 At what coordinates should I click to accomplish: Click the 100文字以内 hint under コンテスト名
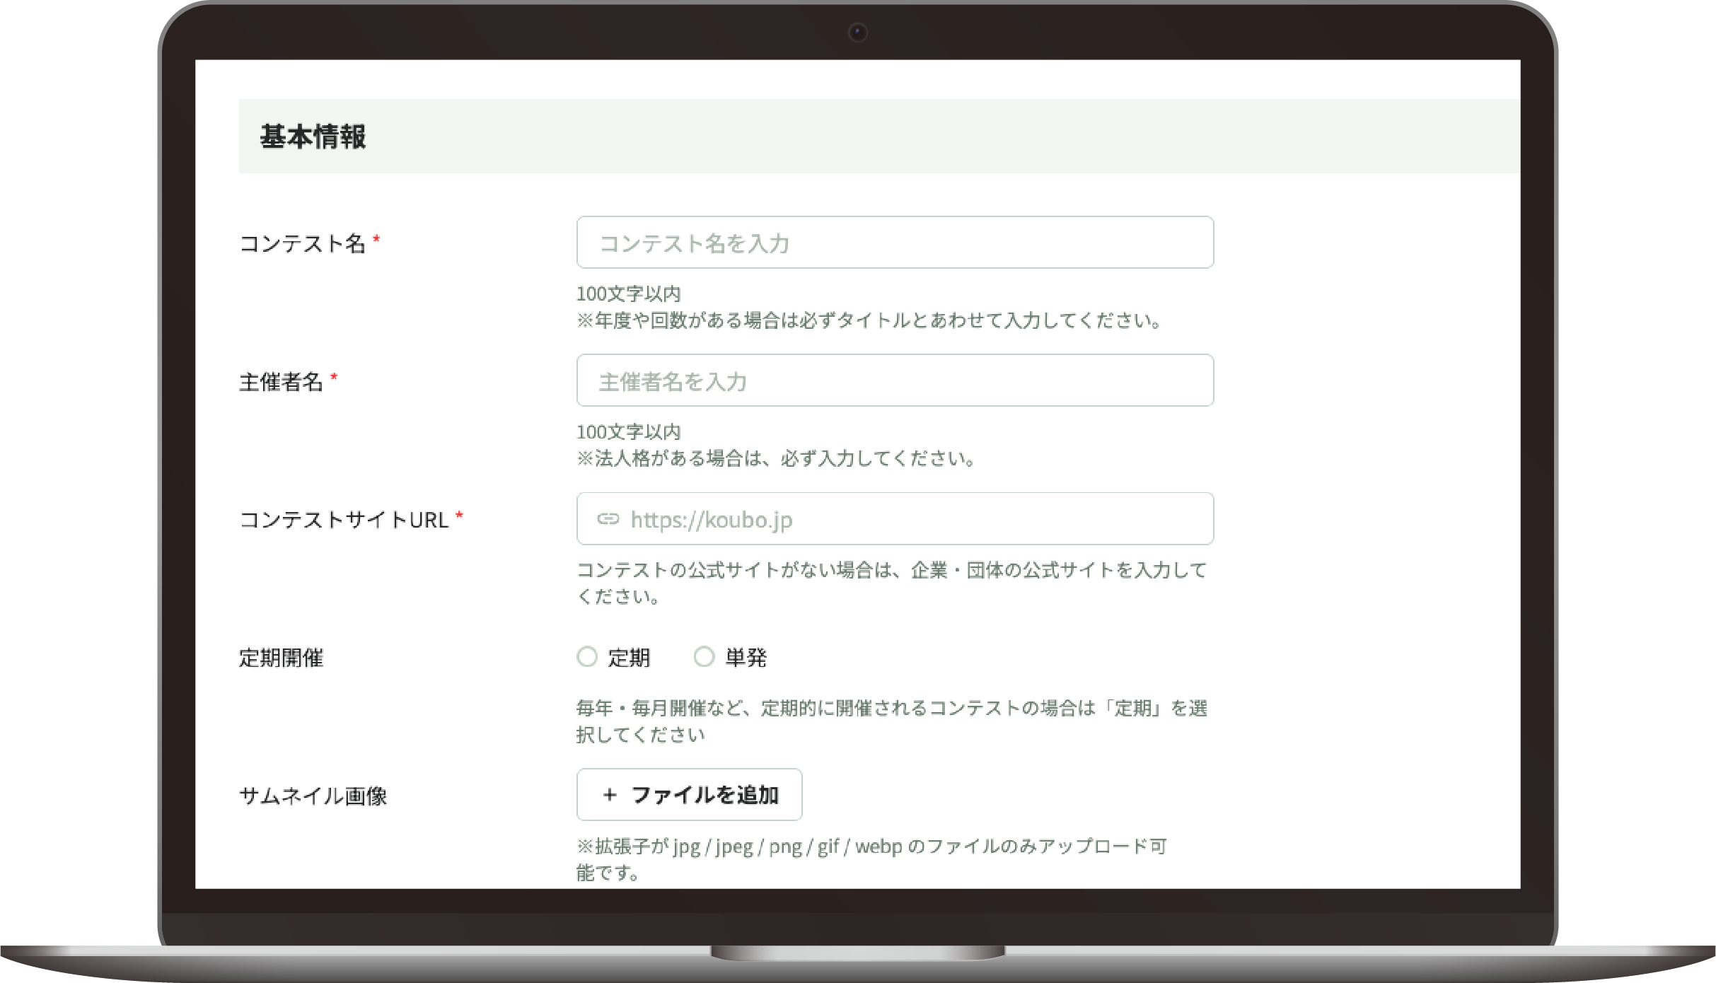(628, 293)
